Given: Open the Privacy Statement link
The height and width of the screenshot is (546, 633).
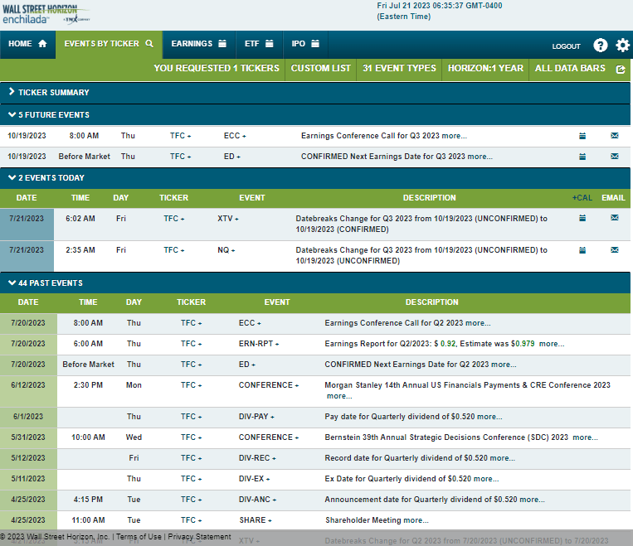Looking at the screenshot, I should (199, 537).
